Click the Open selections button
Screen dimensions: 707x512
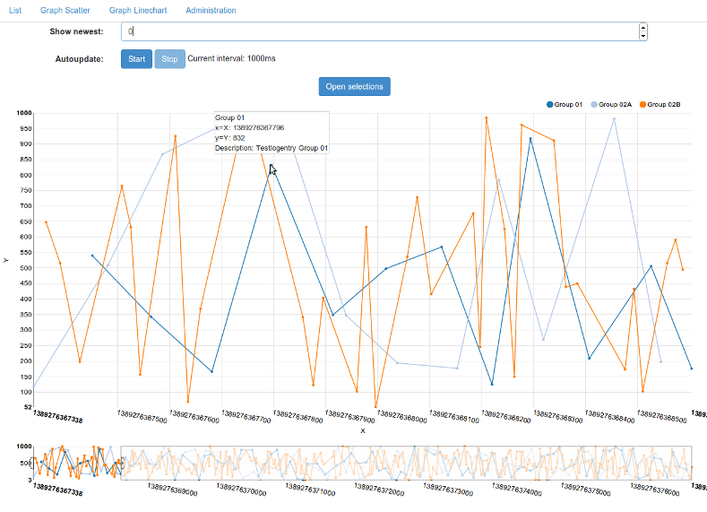(355, 87)
